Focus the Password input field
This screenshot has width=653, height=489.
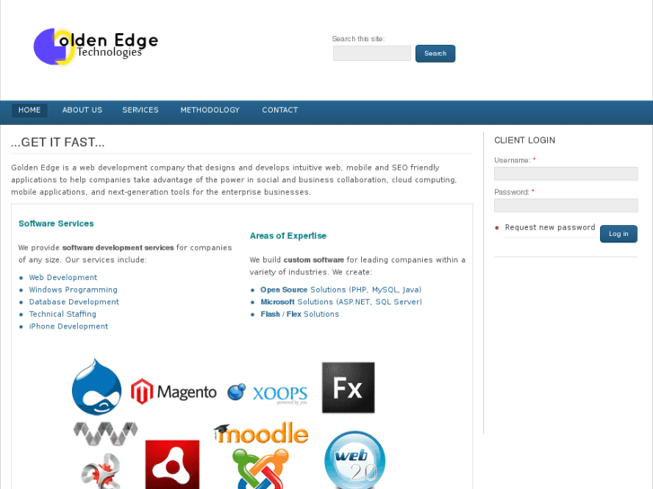coord(566,205)
